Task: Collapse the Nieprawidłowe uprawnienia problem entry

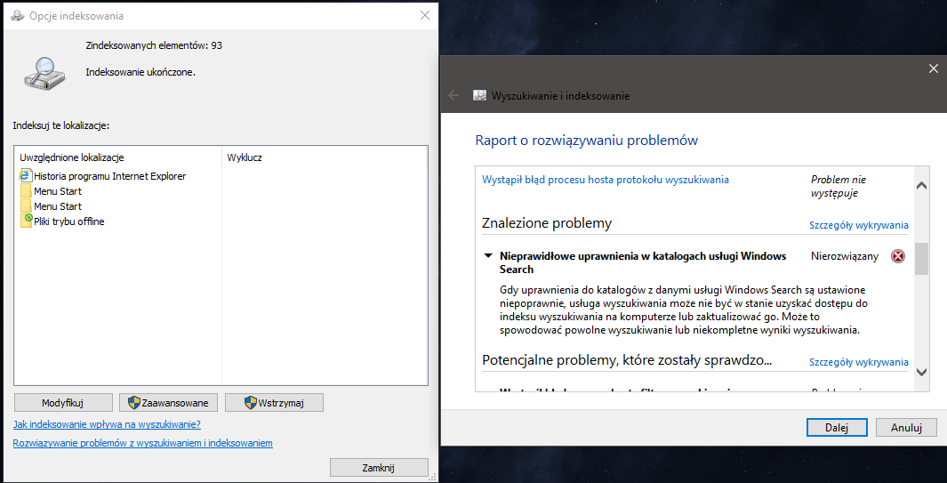Action: [488, 255]
